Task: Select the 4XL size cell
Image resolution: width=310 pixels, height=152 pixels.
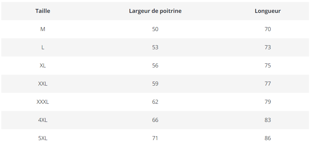Action: coord(43,120)
